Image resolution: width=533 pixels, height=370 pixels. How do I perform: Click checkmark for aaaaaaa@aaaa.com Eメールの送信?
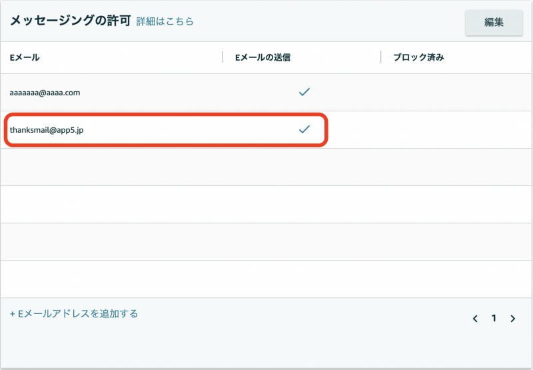pyautogui.click(x=304, y=92)
